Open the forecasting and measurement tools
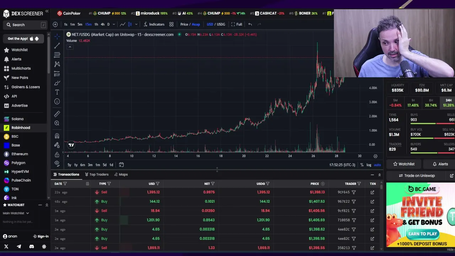 (x=57, y=74)
